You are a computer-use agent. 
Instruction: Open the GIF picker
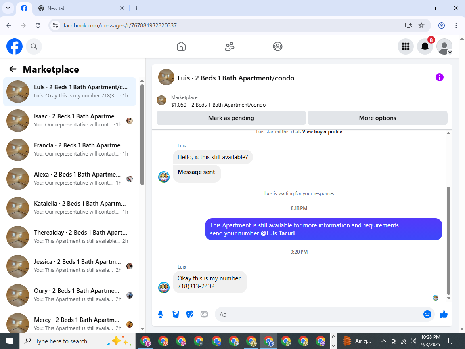click(204, 314)
